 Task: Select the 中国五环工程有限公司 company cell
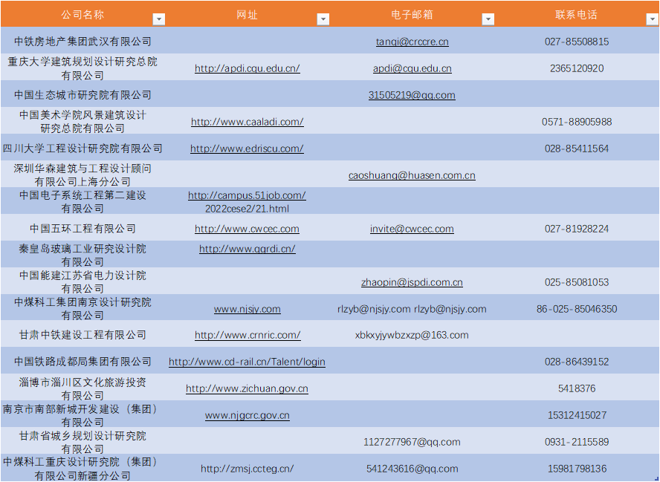coord(82,229)
